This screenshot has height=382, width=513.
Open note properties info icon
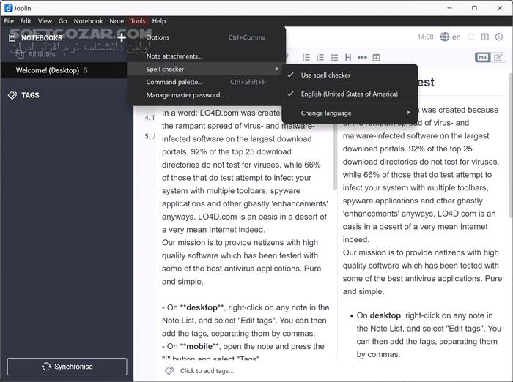tap(499, 37)
